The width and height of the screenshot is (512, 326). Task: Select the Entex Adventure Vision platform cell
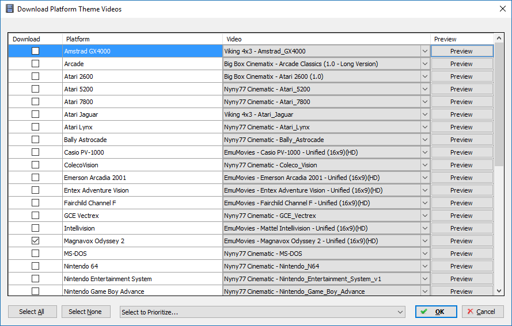[142, 190]
